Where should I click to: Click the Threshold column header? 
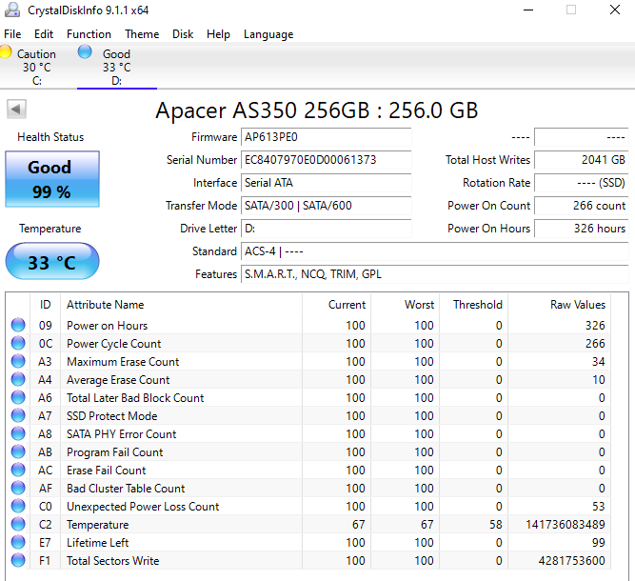474,304
